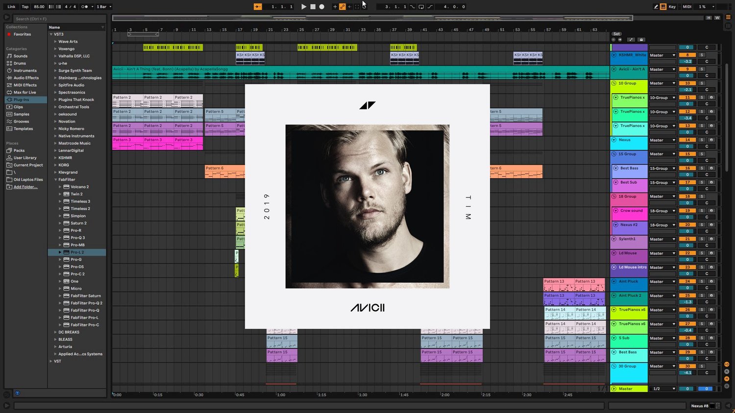Expand the Wave Arts folder
This screenshot has height=413, width=735.
55,42
